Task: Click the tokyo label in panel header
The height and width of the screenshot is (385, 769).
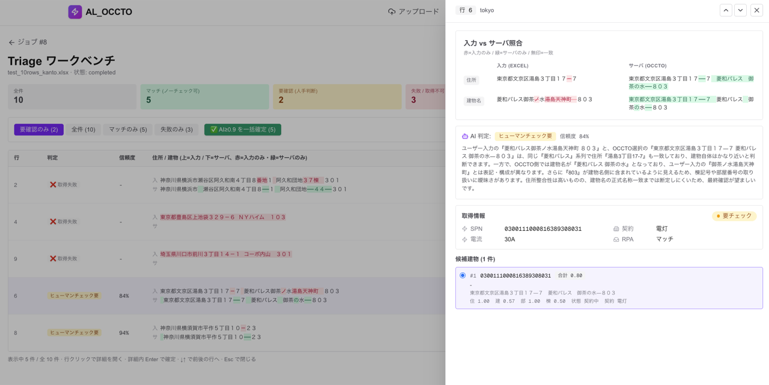Action: click(x=487, y=10)
